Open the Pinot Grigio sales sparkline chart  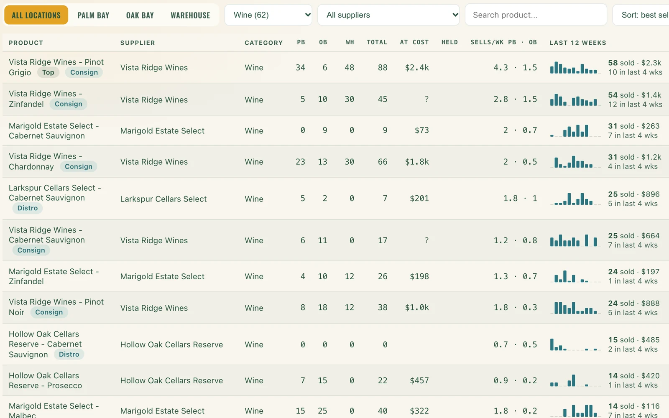coord(575,68)
